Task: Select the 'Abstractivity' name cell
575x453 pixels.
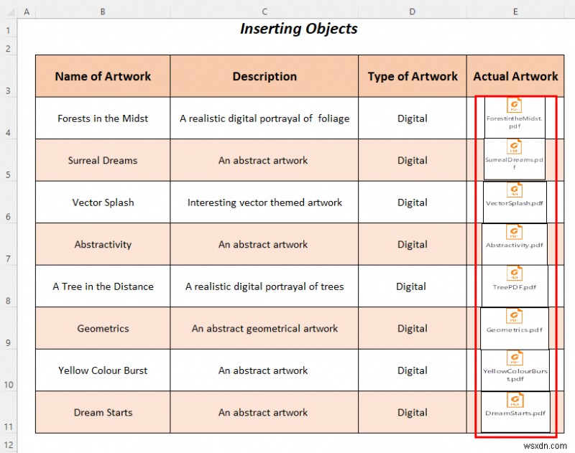Action: point(103,244)
